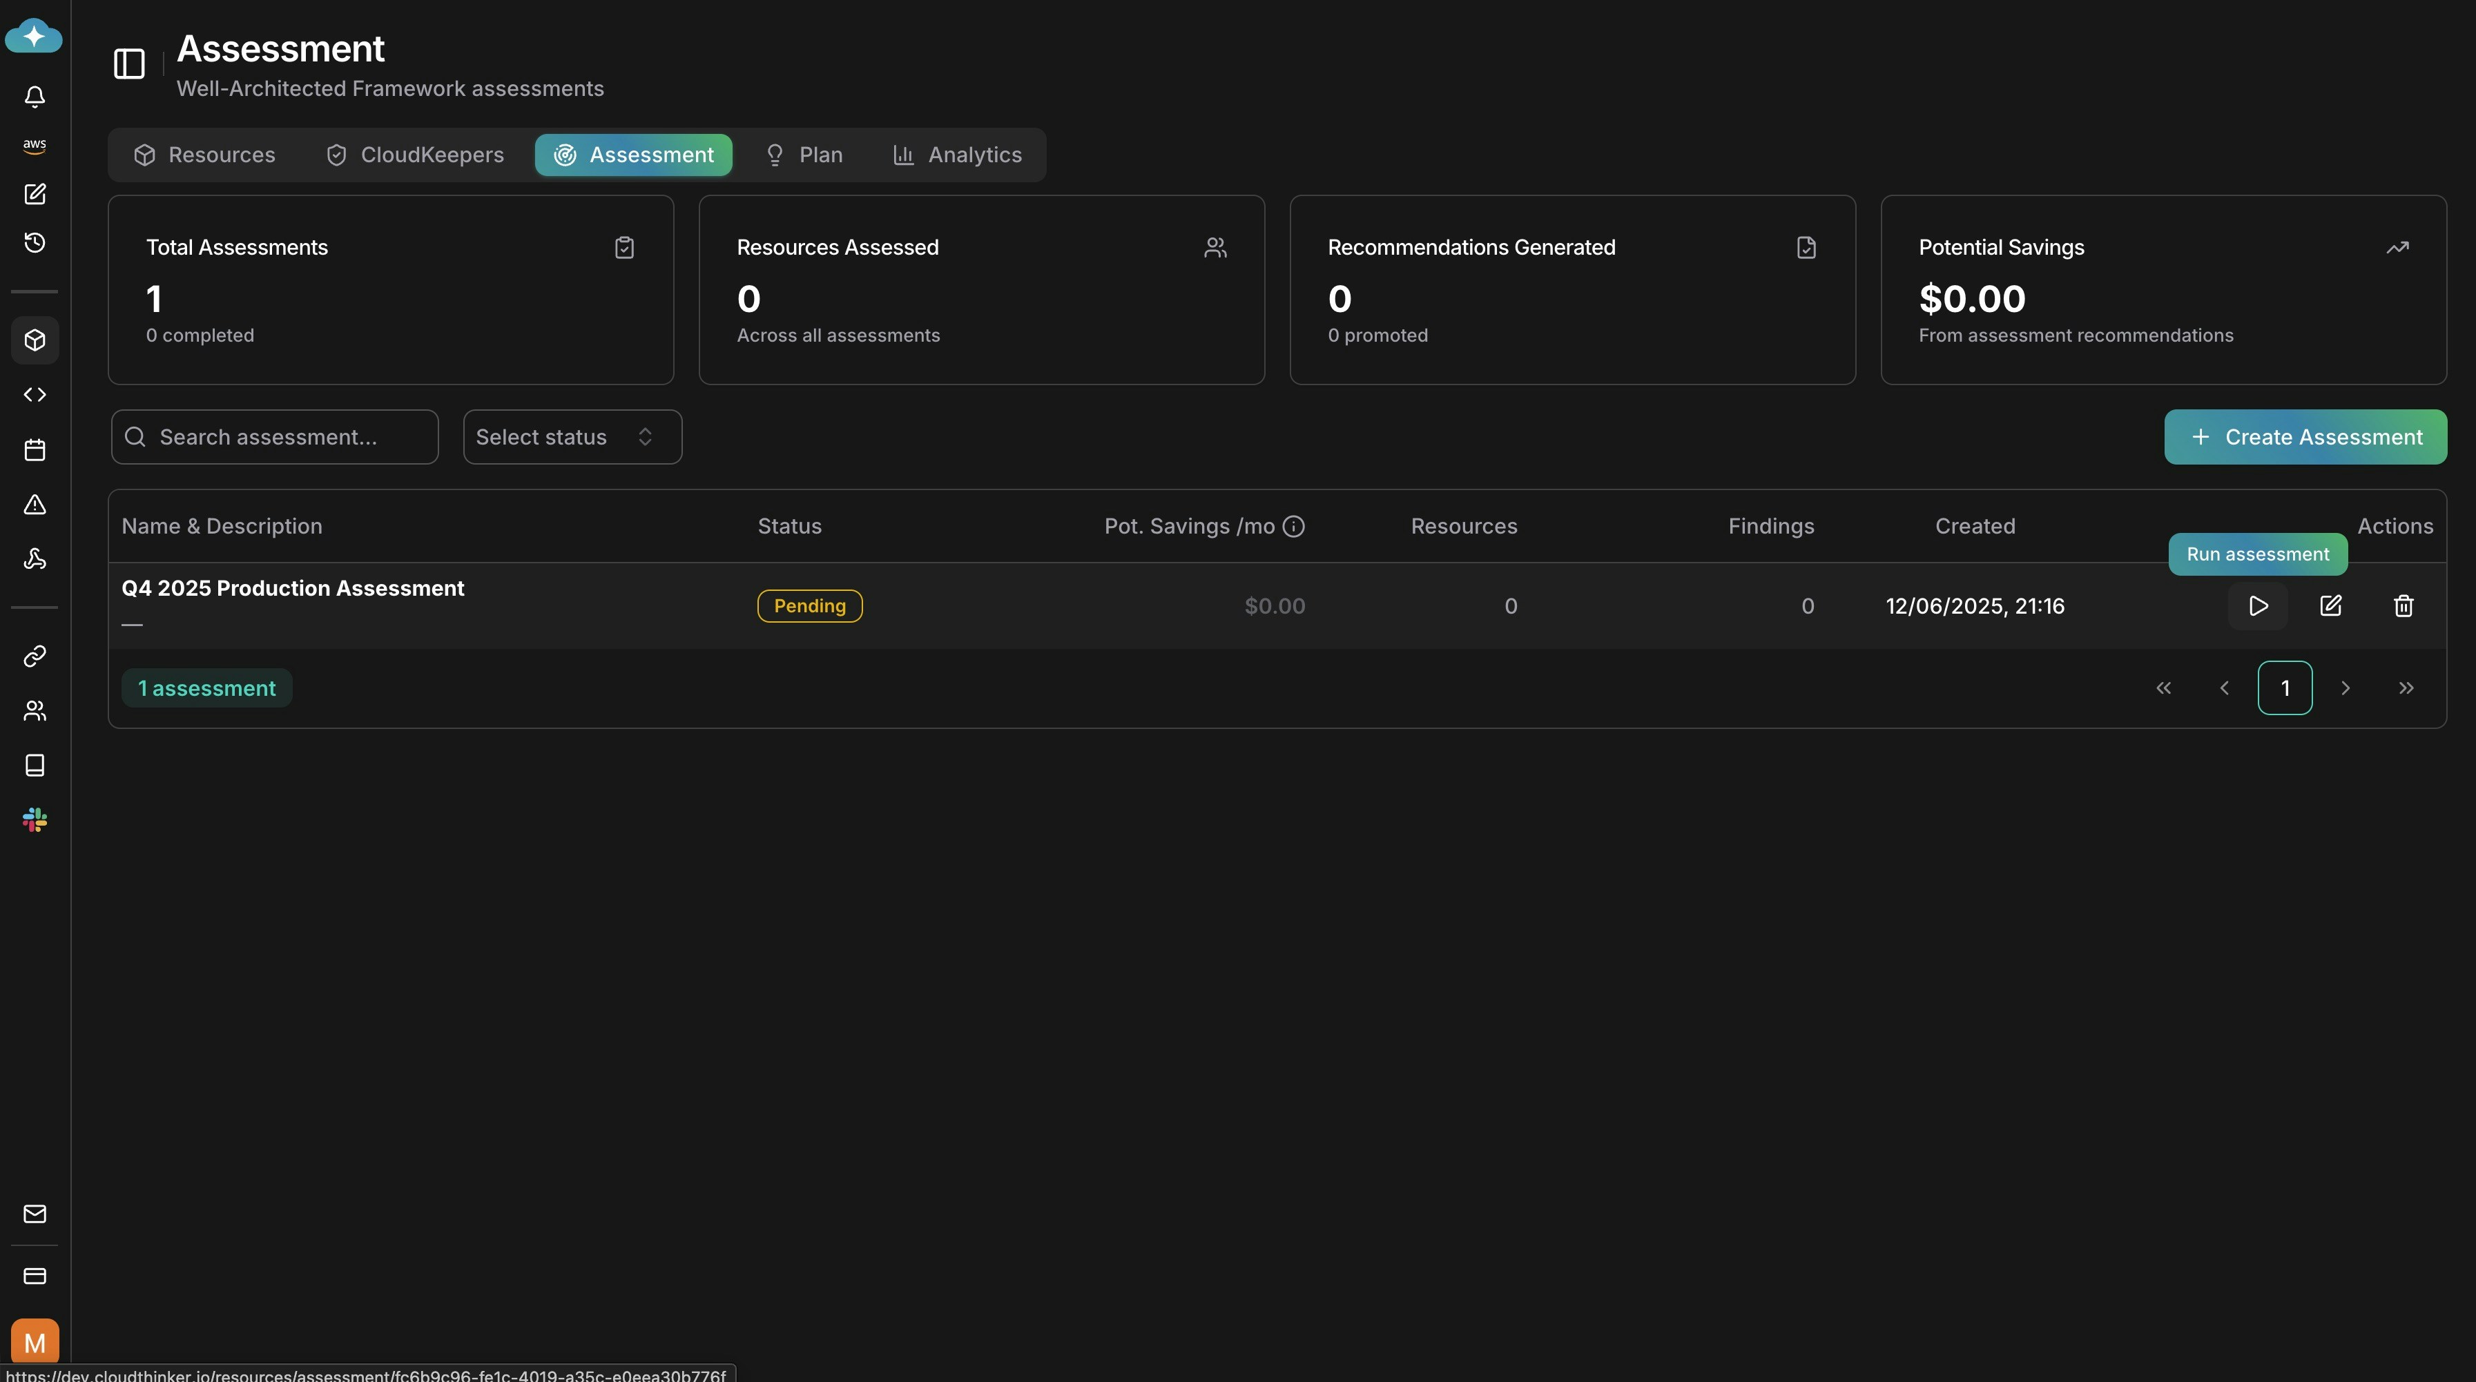Image resolution: width=2476 pixels, height=1382 pixels.
Task: Switch to the Analytics tab
Action: coord(958,155)
